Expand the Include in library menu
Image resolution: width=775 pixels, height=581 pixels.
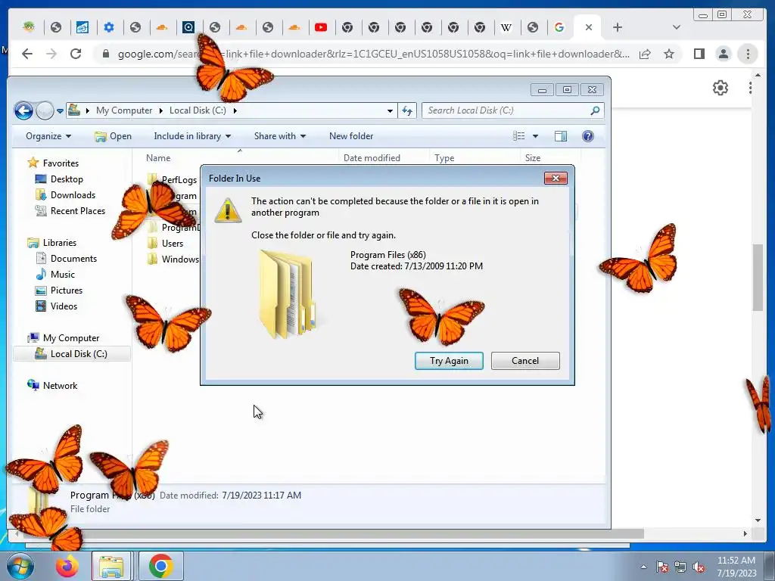tap(192, 136)
